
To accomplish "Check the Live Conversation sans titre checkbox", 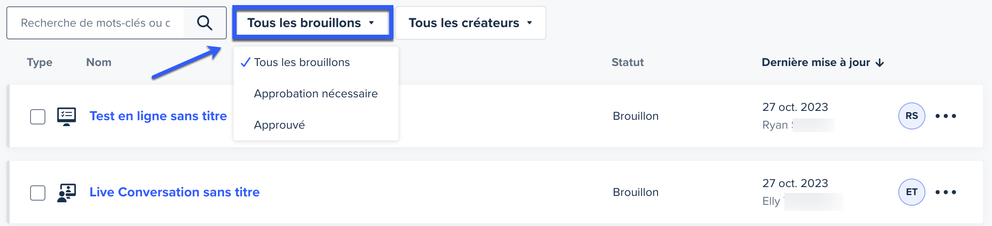I will [x=38, y=193].
